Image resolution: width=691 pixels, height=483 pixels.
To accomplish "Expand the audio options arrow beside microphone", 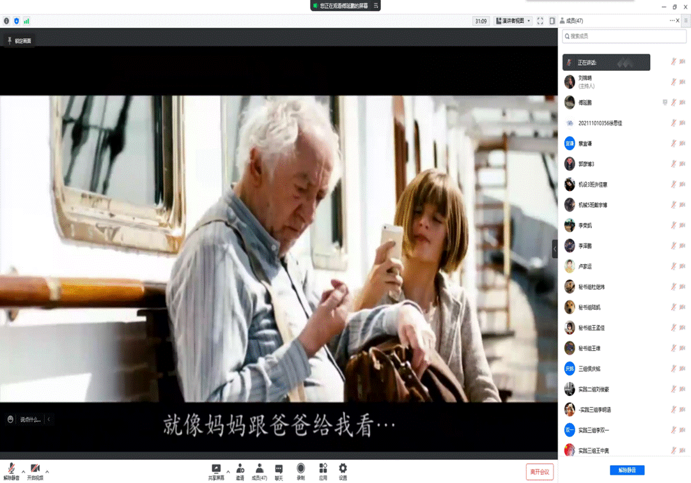I will tap(24, 471).
